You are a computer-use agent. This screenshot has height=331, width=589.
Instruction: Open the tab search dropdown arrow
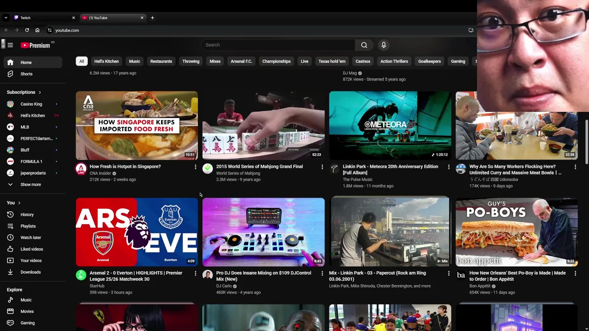(x=6, y=18)
